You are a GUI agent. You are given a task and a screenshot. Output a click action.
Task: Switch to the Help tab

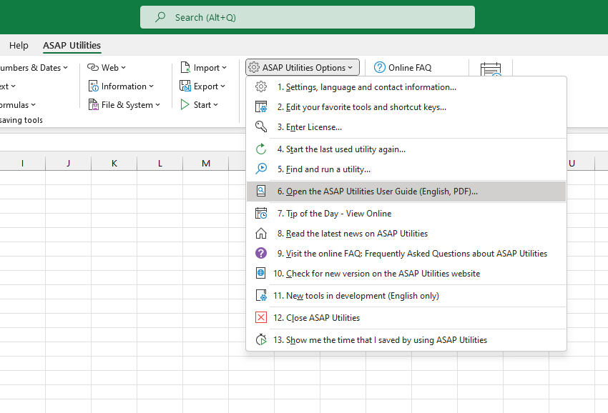click(19, 46)
